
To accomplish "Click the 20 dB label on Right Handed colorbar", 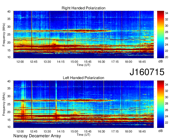I will click(x=166, y=57).
